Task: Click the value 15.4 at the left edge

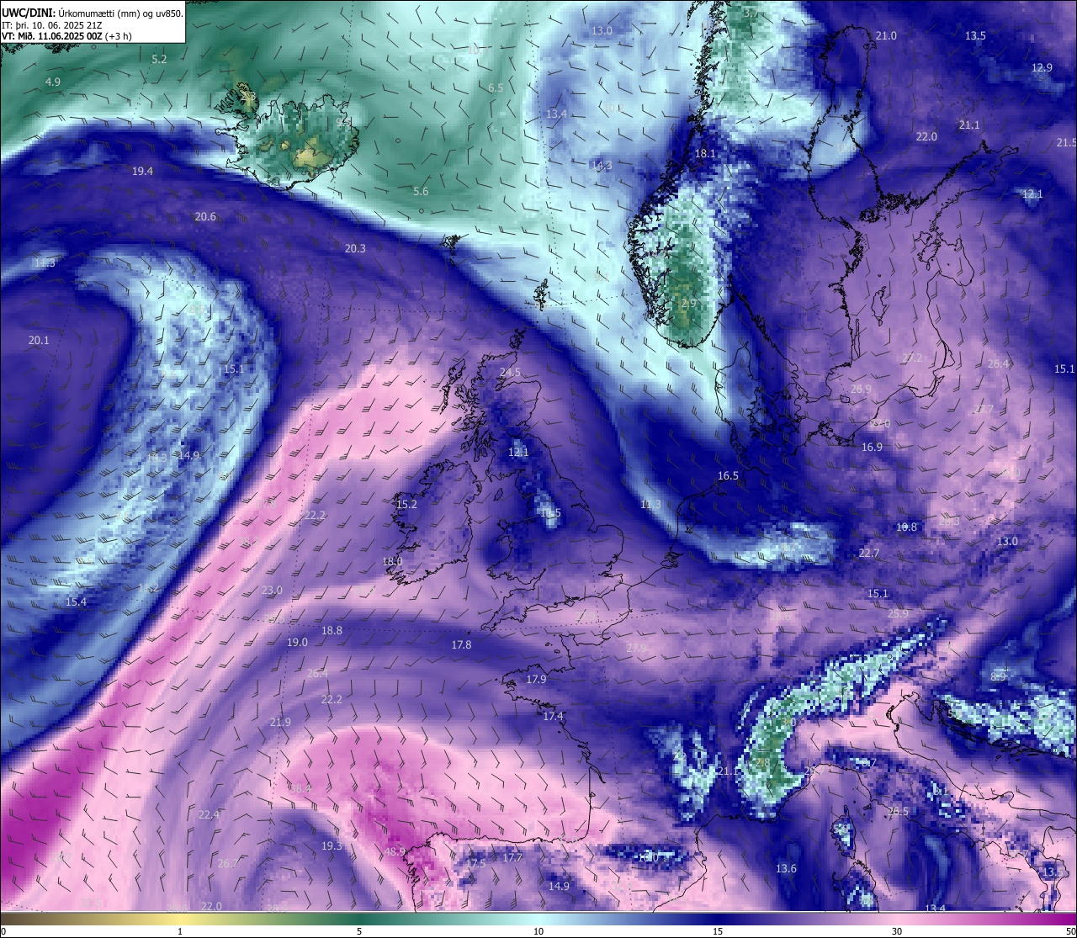Action: coord(76,602)
